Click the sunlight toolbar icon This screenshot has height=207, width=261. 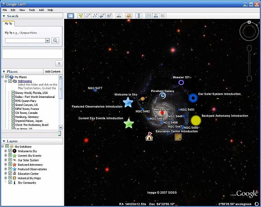(x=119, y=16)
